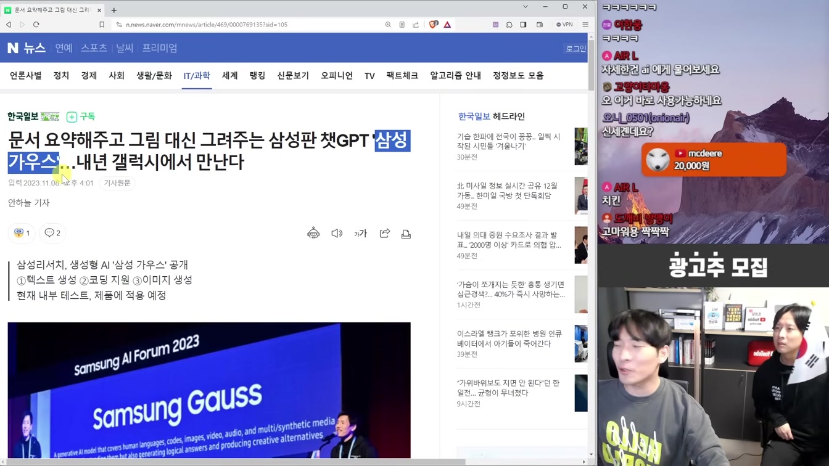
Task: Select the 신문보기 tab
Action: 293,76
